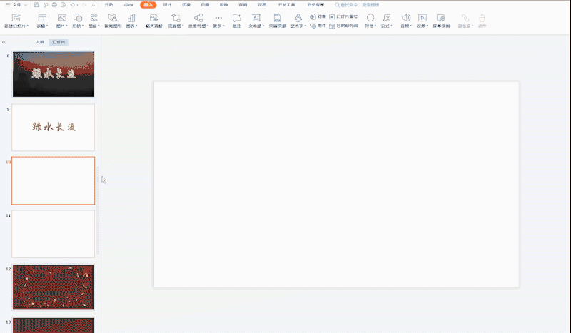Select blank slide 10 thumbnail
The image size is (571, 333).
coord(53,180)
